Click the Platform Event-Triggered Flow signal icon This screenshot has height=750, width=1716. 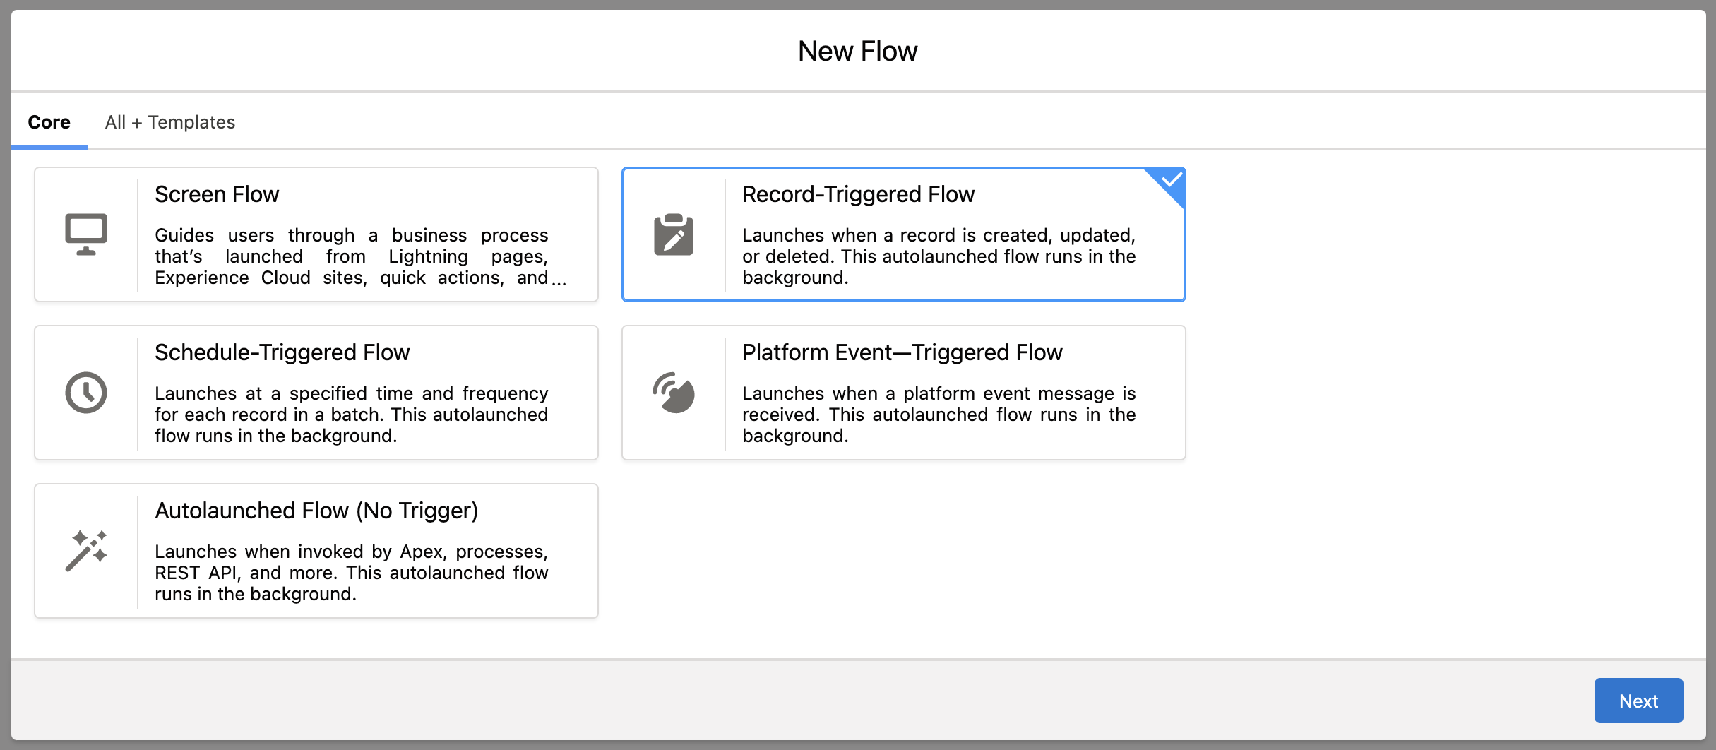pyautogui.click(x=674, y=393)
